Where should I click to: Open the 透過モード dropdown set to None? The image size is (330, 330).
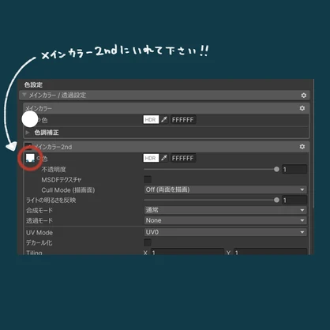(225, 220)
